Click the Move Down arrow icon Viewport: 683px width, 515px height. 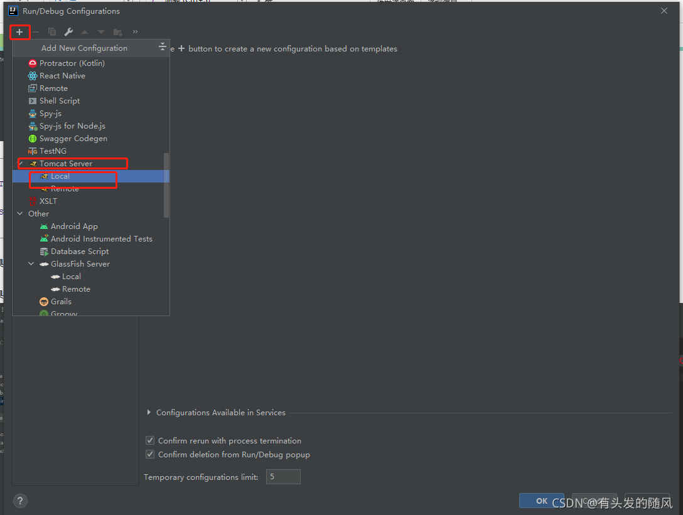click(x=101, y=32)
